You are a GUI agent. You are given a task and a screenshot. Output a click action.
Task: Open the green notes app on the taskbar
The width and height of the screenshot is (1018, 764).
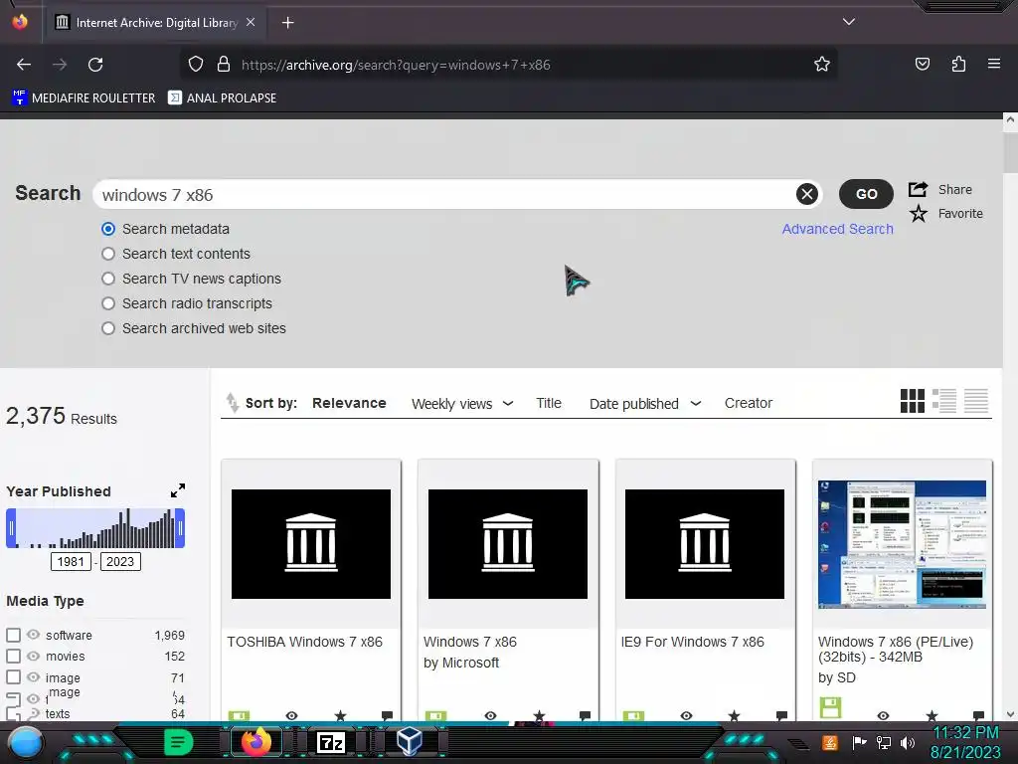tap(178, 742)
